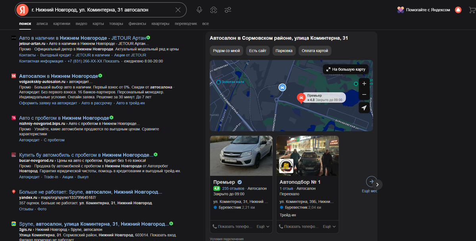Image resolution: width=476 pixels, height=241 pixels.
Task: Open the Автосалон в Нижнем Новгороде result
Action: tap(58, 76)
